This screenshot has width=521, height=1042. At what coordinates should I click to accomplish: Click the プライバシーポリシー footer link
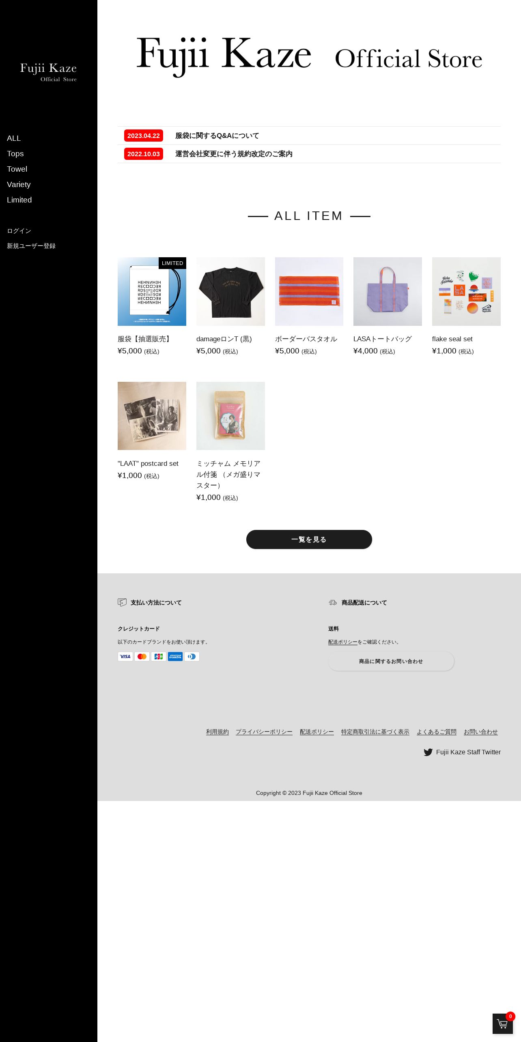click(x=264, y=732)
